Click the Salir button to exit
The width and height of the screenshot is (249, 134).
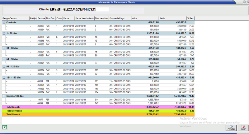[243, 127]
